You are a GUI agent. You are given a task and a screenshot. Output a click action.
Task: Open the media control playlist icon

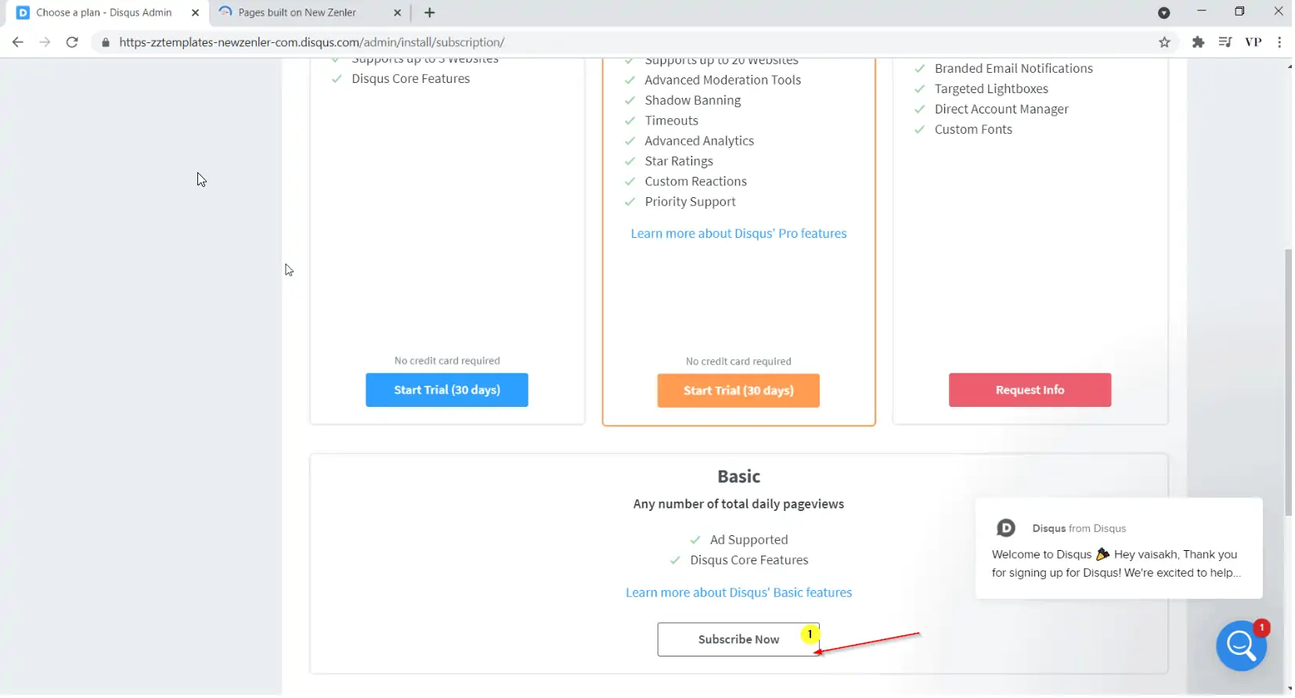tap(1225, 42)
